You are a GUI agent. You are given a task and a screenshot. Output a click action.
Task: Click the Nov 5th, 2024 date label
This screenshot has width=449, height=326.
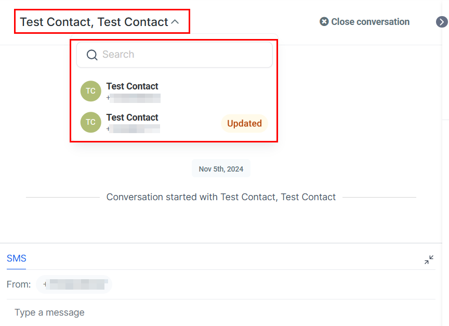coord(221,169)
